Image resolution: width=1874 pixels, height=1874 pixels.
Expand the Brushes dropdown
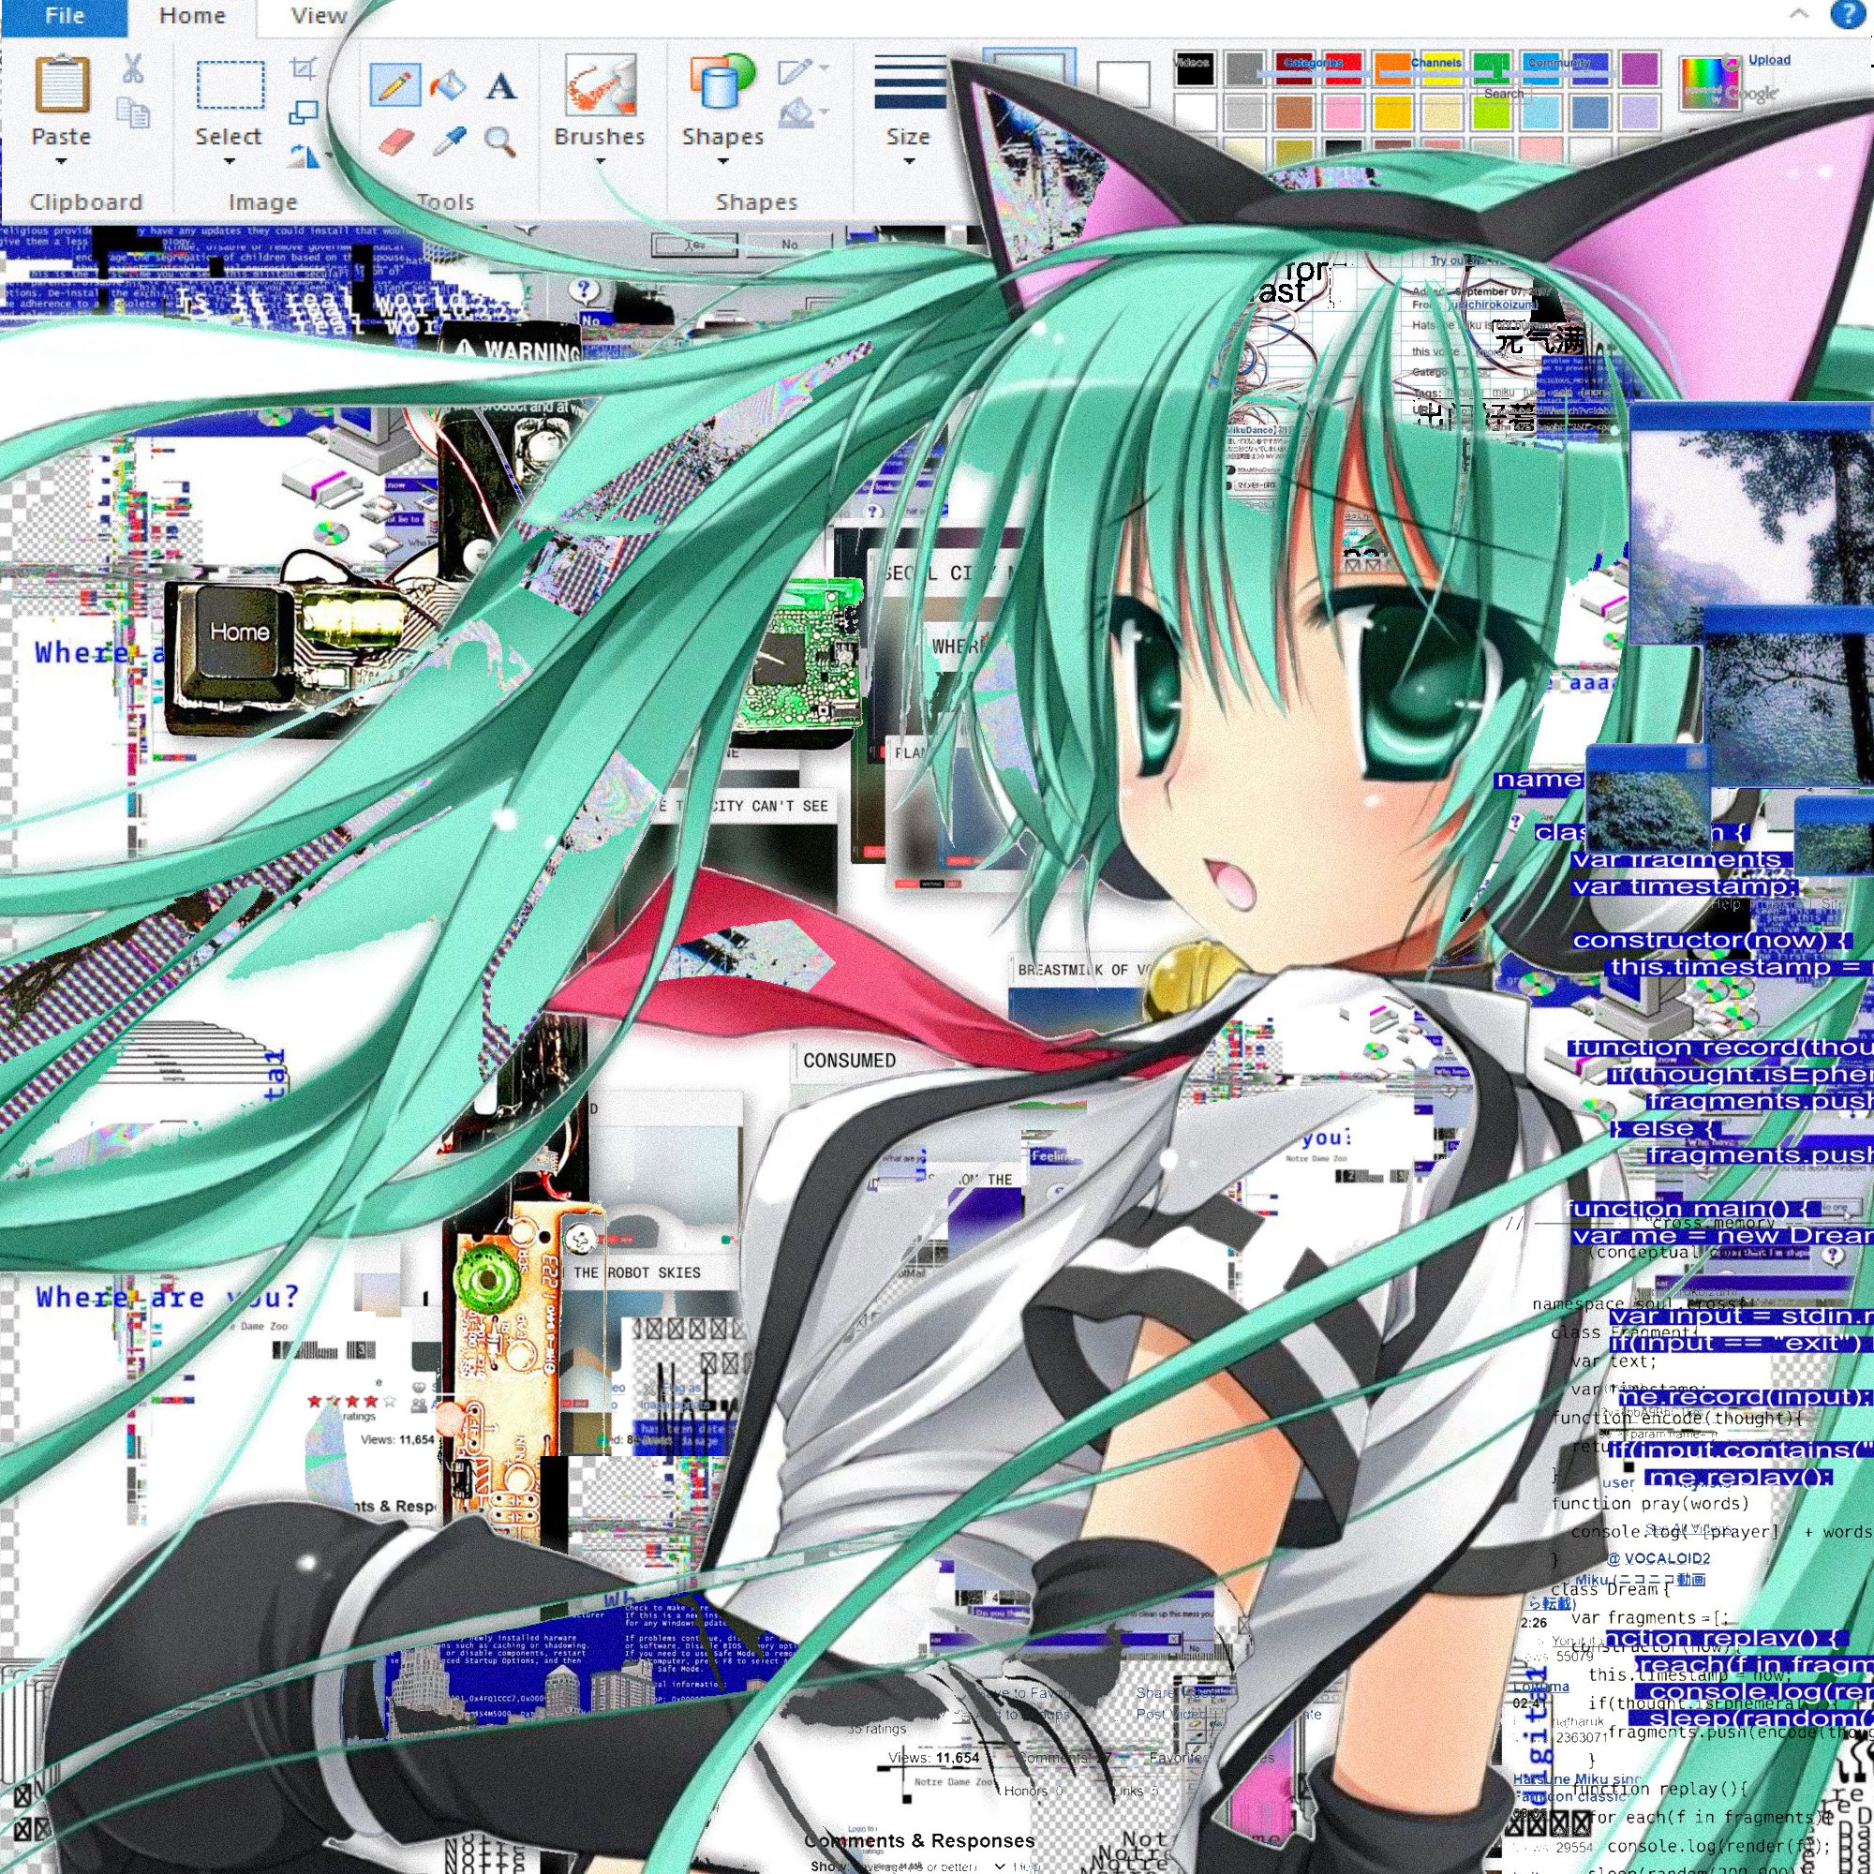[600, 161]
